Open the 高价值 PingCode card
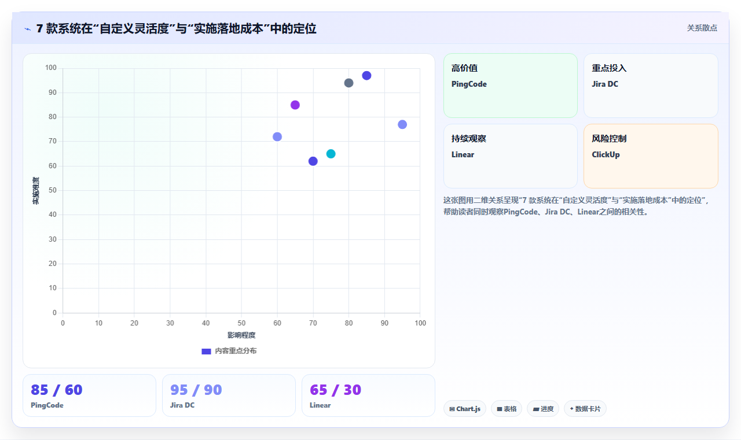 (x=511, y=86)
